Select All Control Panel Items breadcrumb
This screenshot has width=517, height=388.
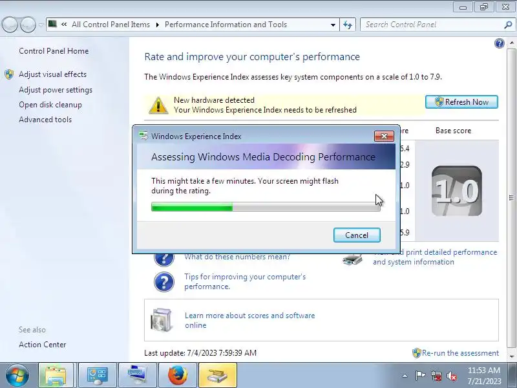pos(111,25)
